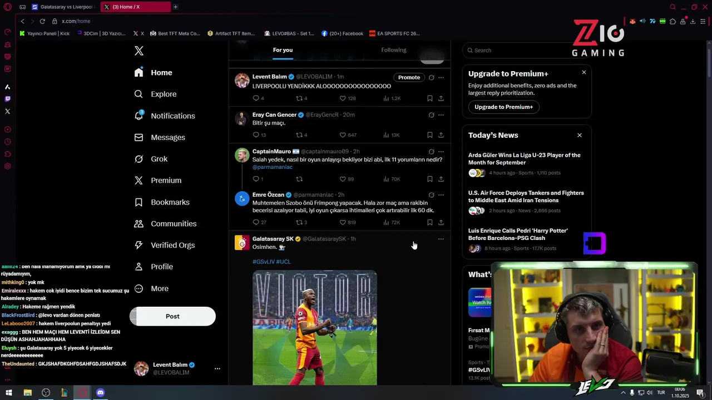This screenshot has width=712, height=400.
Task: Open the @parmamaniac mention link
Action: point(272,167)
